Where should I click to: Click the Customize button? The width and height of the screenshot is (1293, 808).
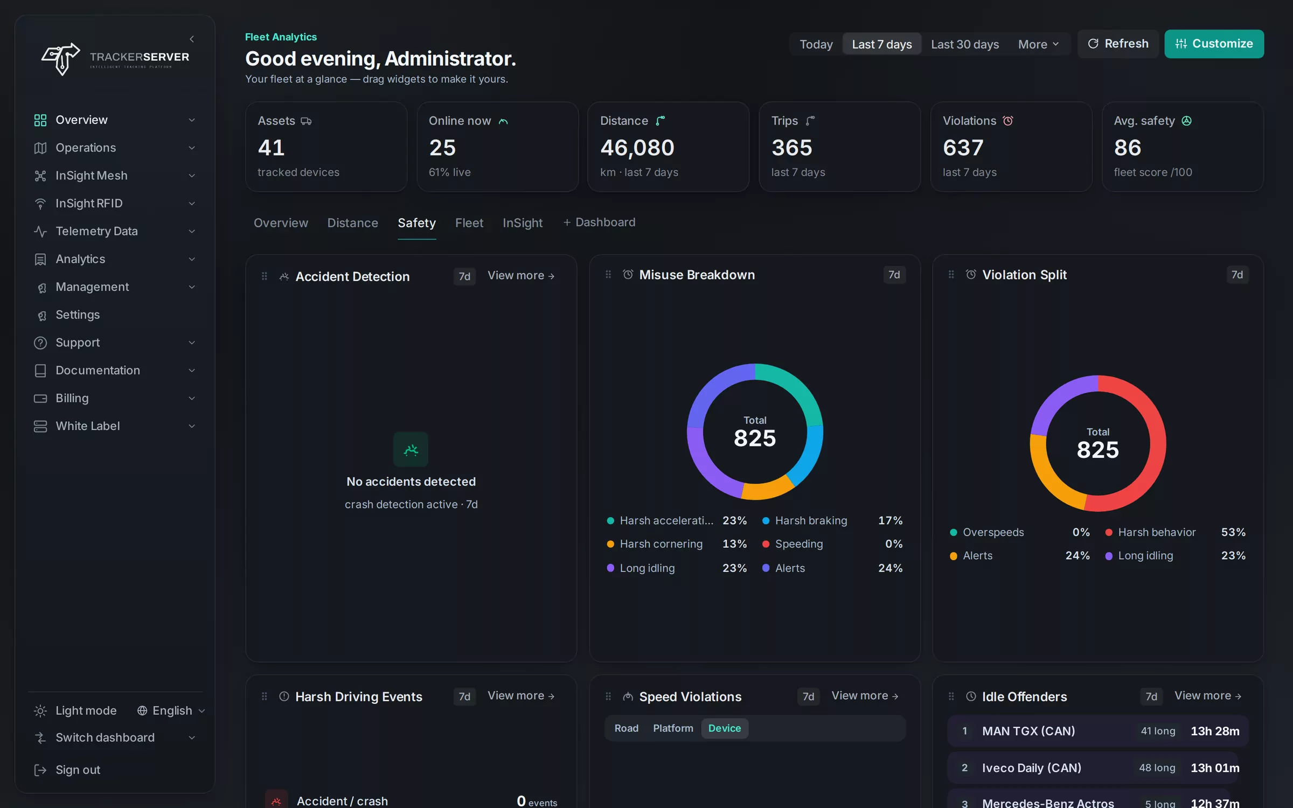[1214, 44]
